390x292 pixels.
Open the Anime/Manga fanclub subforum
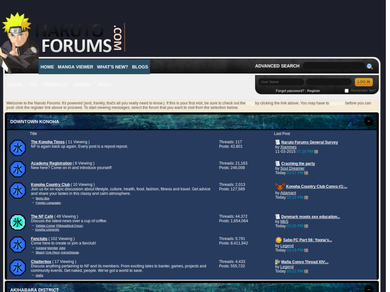pyautogui.click(x=70, y=252)
